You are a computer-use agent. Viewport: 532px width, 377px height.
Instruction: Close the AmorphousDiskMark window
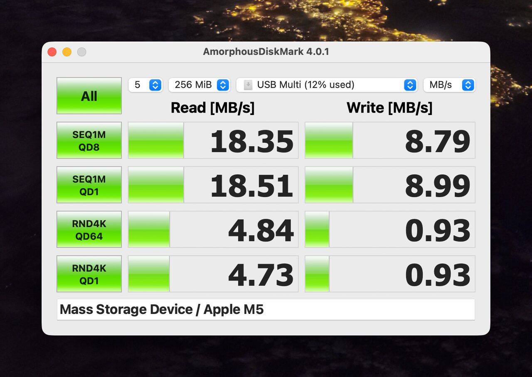point(52,52)
